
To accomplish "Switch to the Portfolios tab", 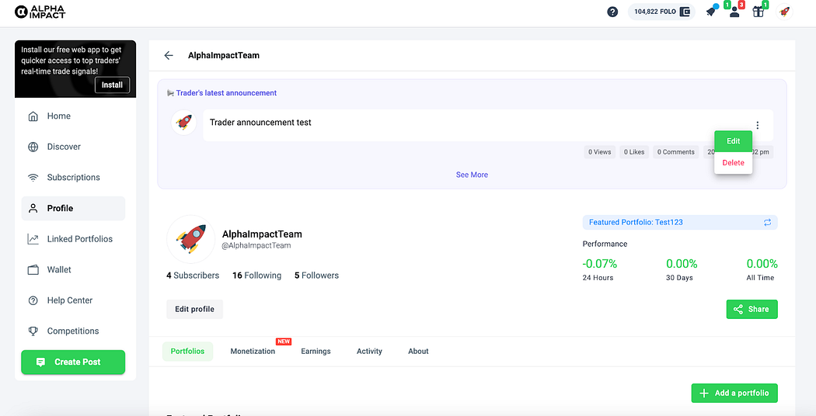I will [188, 351].
